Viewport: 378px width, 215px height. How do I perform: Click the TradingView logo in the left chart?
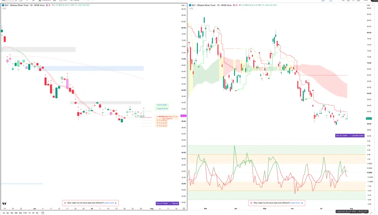(x=4, y=204)
